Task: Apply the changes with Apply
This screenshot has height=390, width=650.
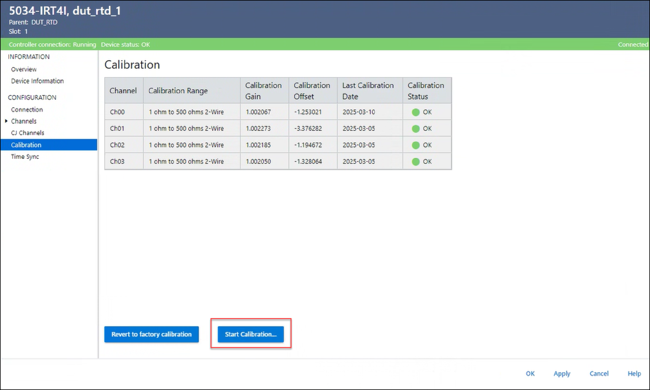Action: click(562, 373)
